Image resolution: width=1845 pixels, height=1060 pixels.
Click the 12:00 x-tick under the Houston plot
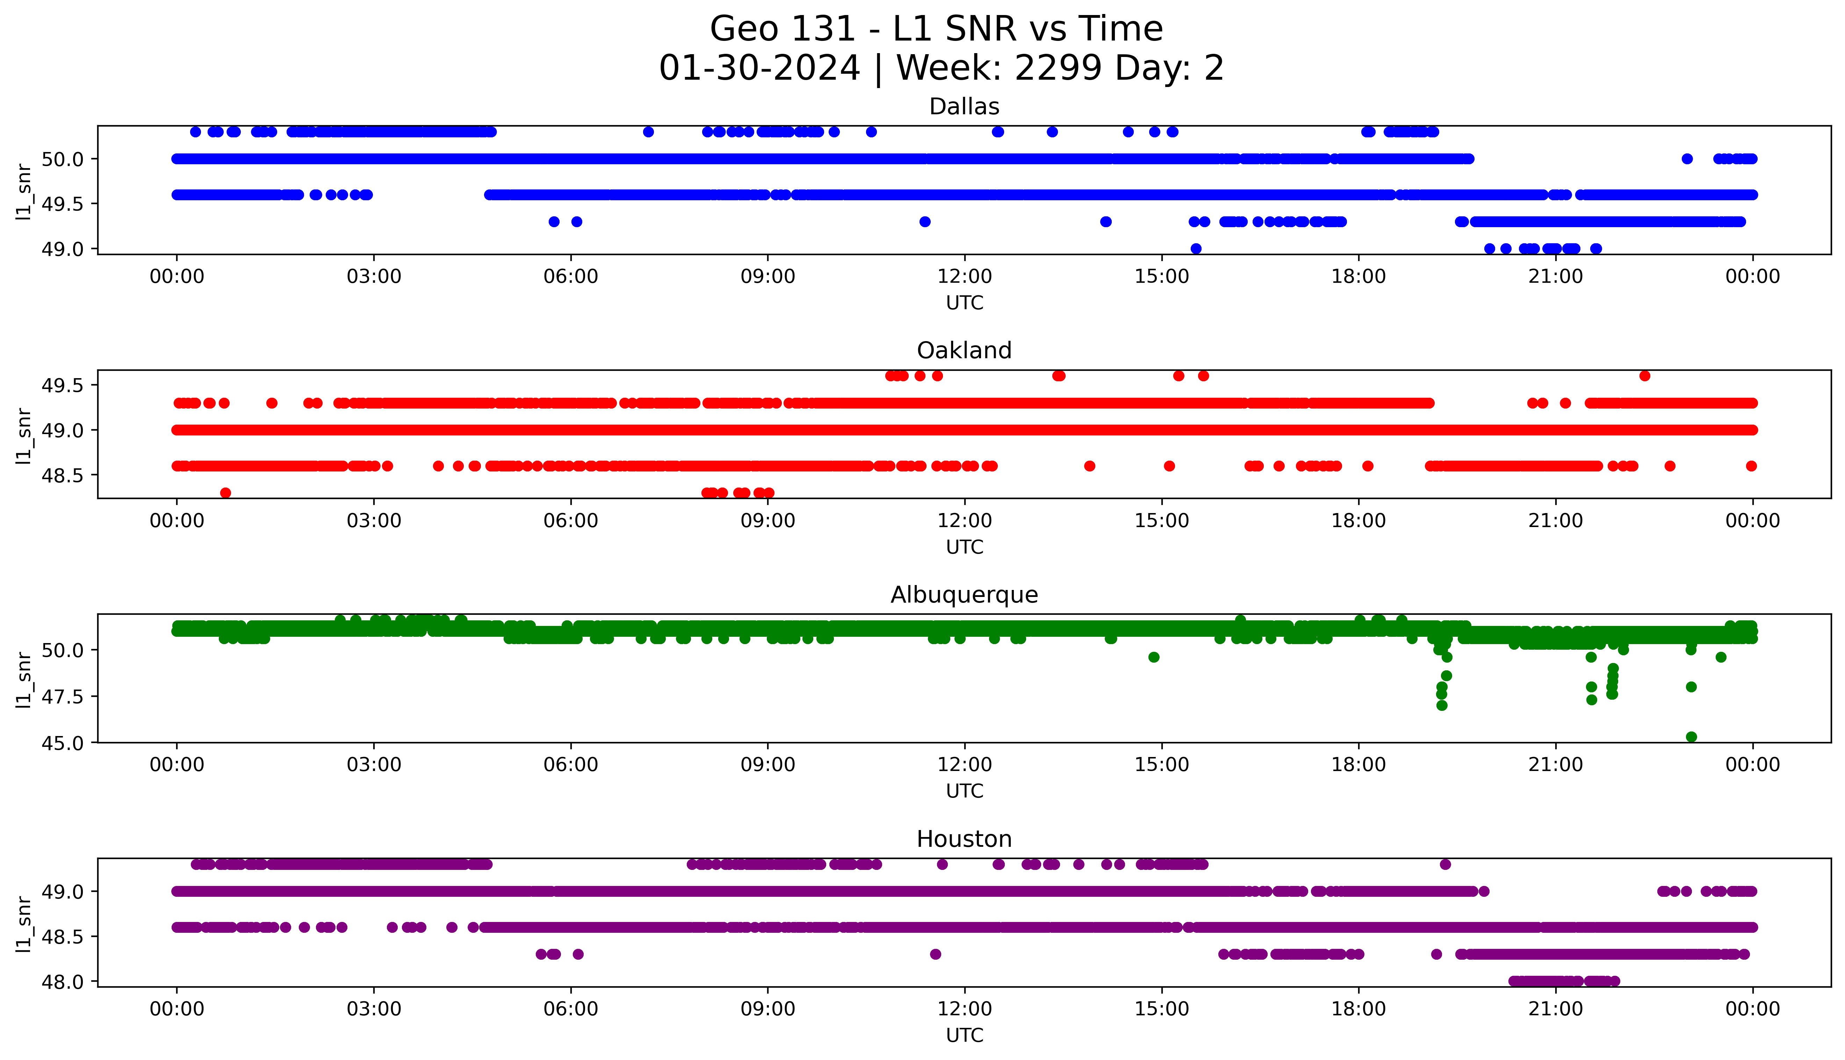pyautogui.click(x=965, y=1009)
